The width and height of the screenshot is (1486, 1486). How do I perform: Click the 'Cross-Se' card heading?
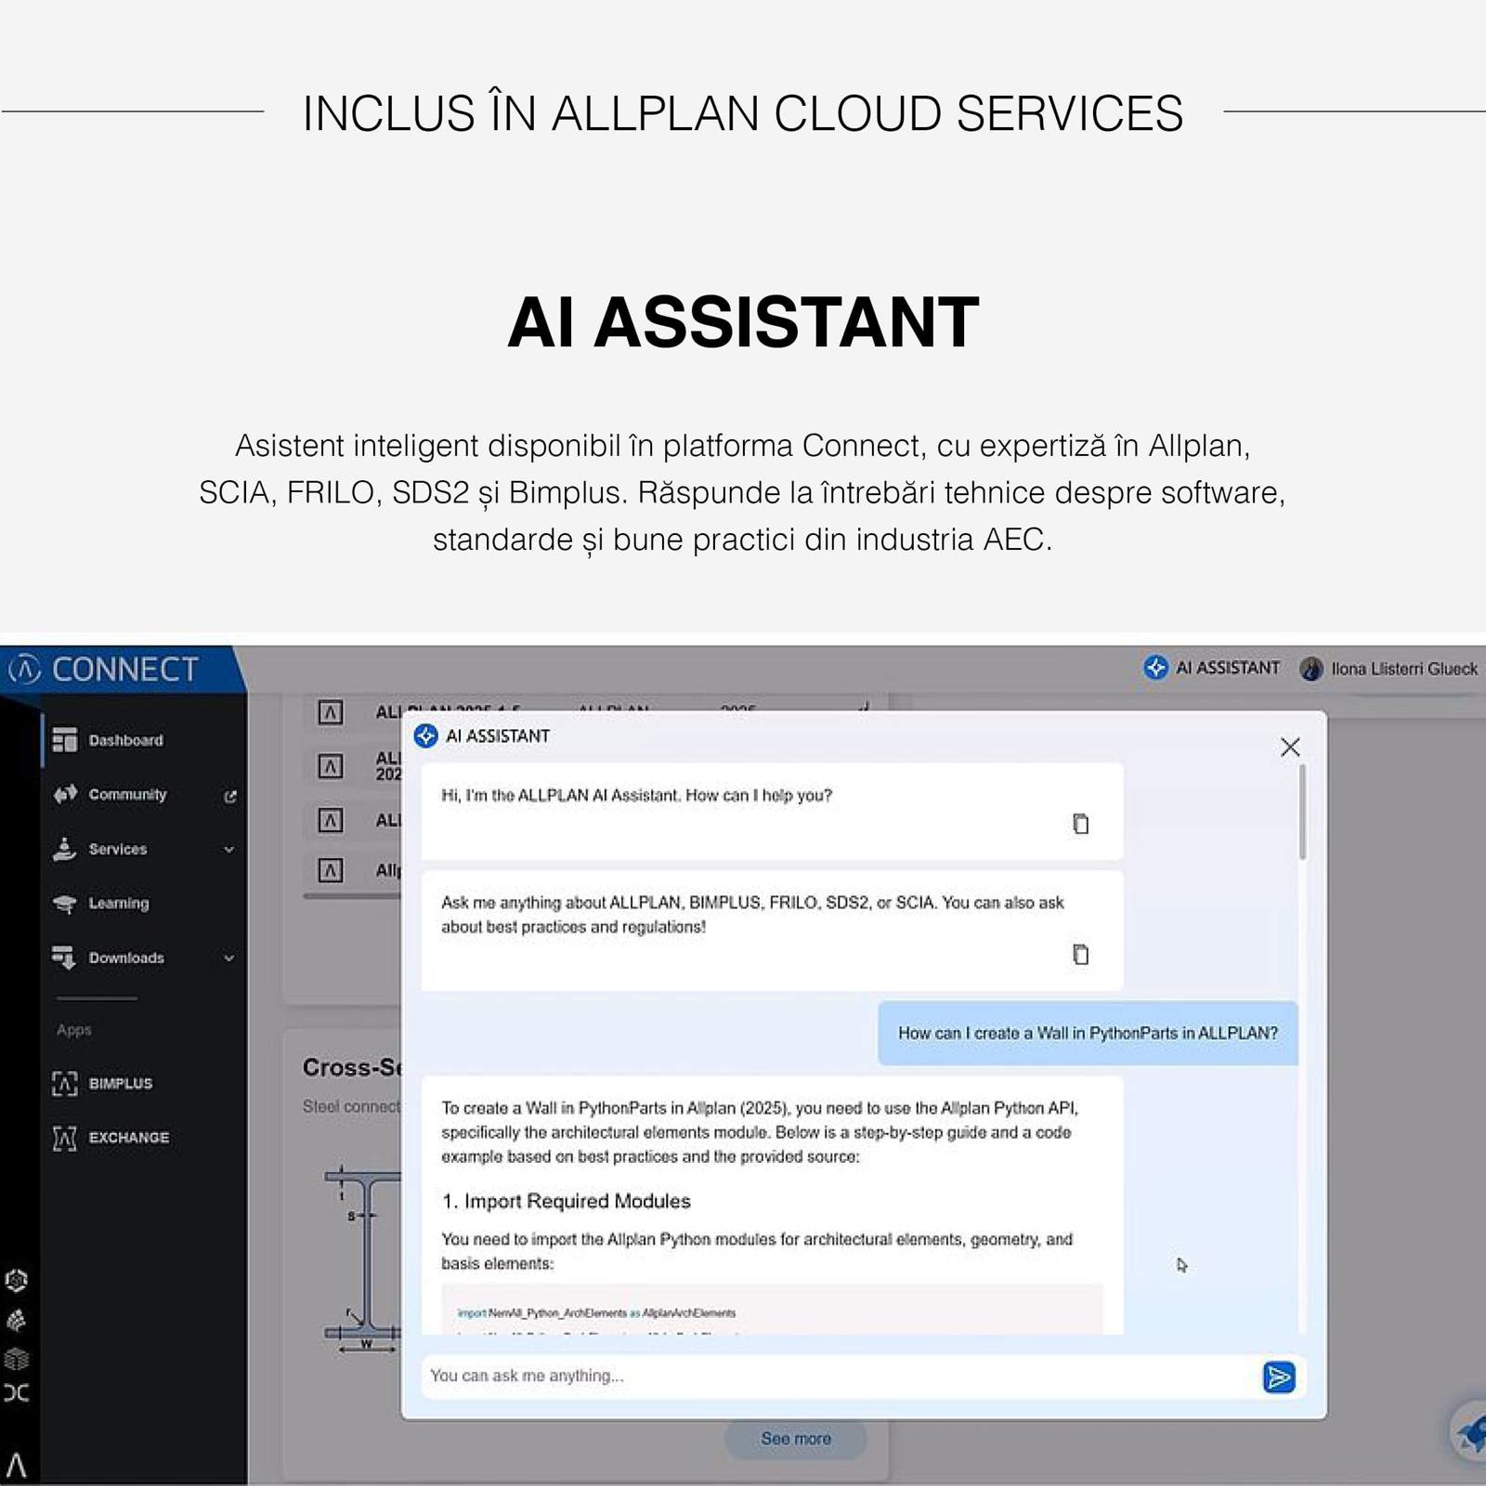(353, 1067)
